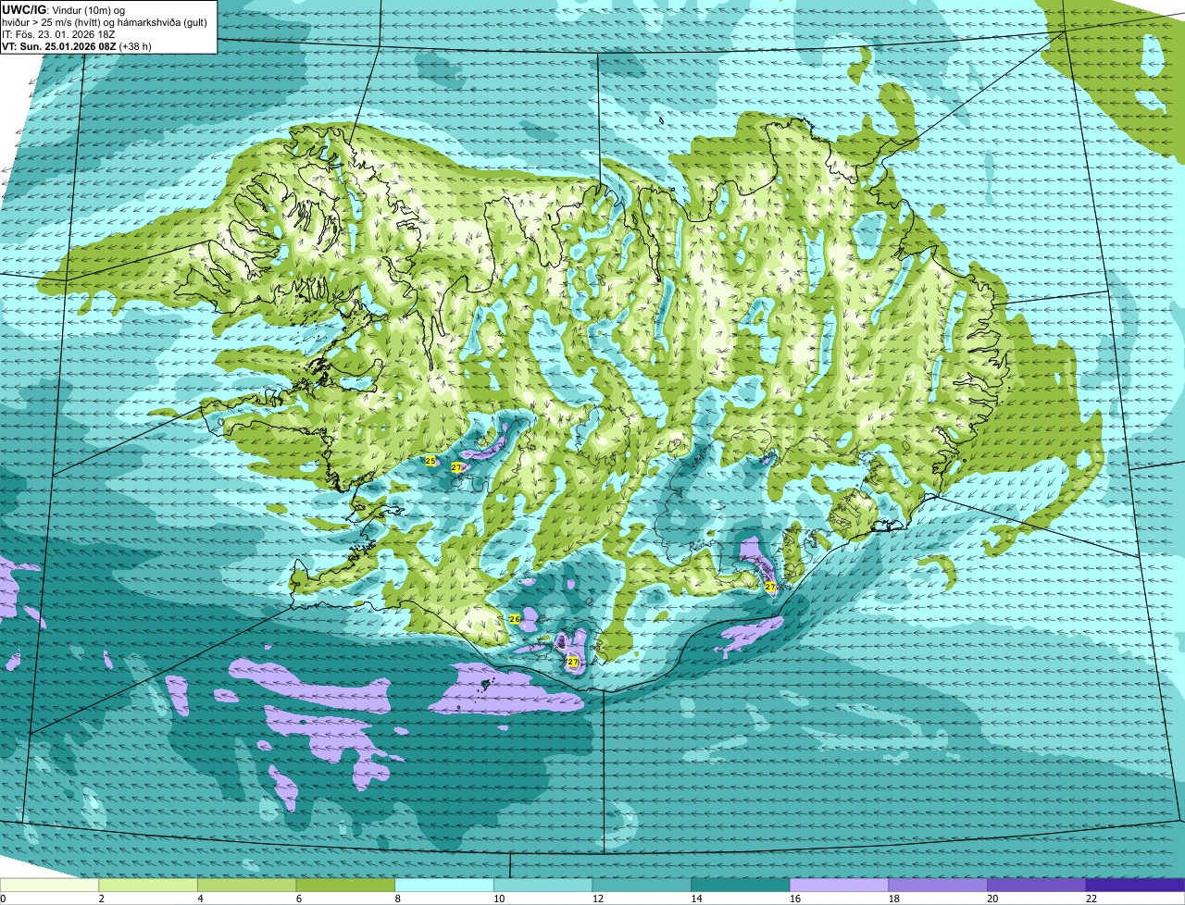Click the '22' tick label on color scale
Screen dimensions: 1185x905
tap(1091, 899)
